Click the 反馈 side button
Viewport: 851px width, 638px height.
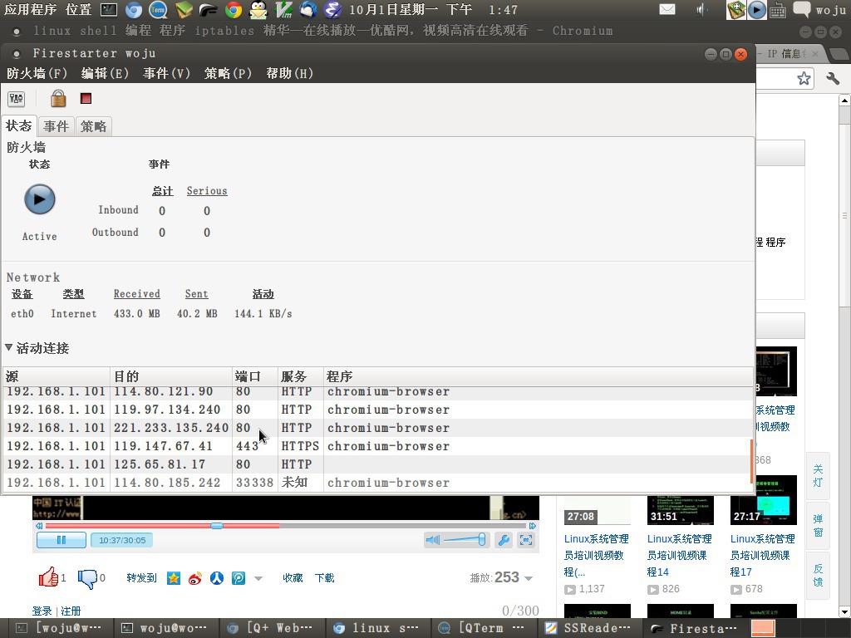tap(818, 576)
